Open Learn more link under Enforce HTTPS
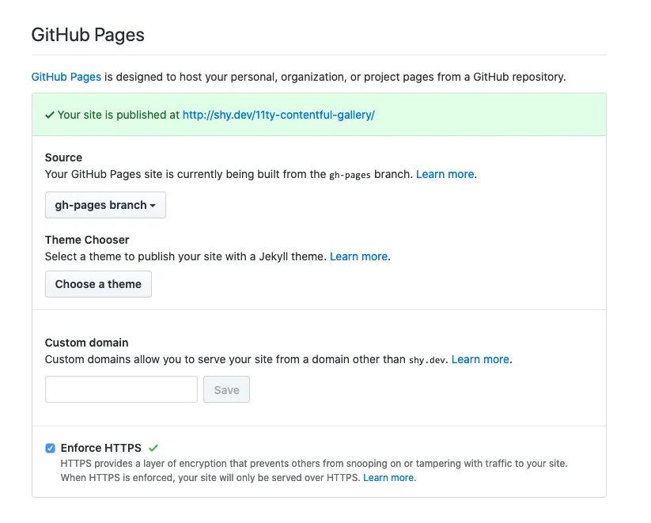The height and width of the screenshot is (523, 651). point(388,478)
